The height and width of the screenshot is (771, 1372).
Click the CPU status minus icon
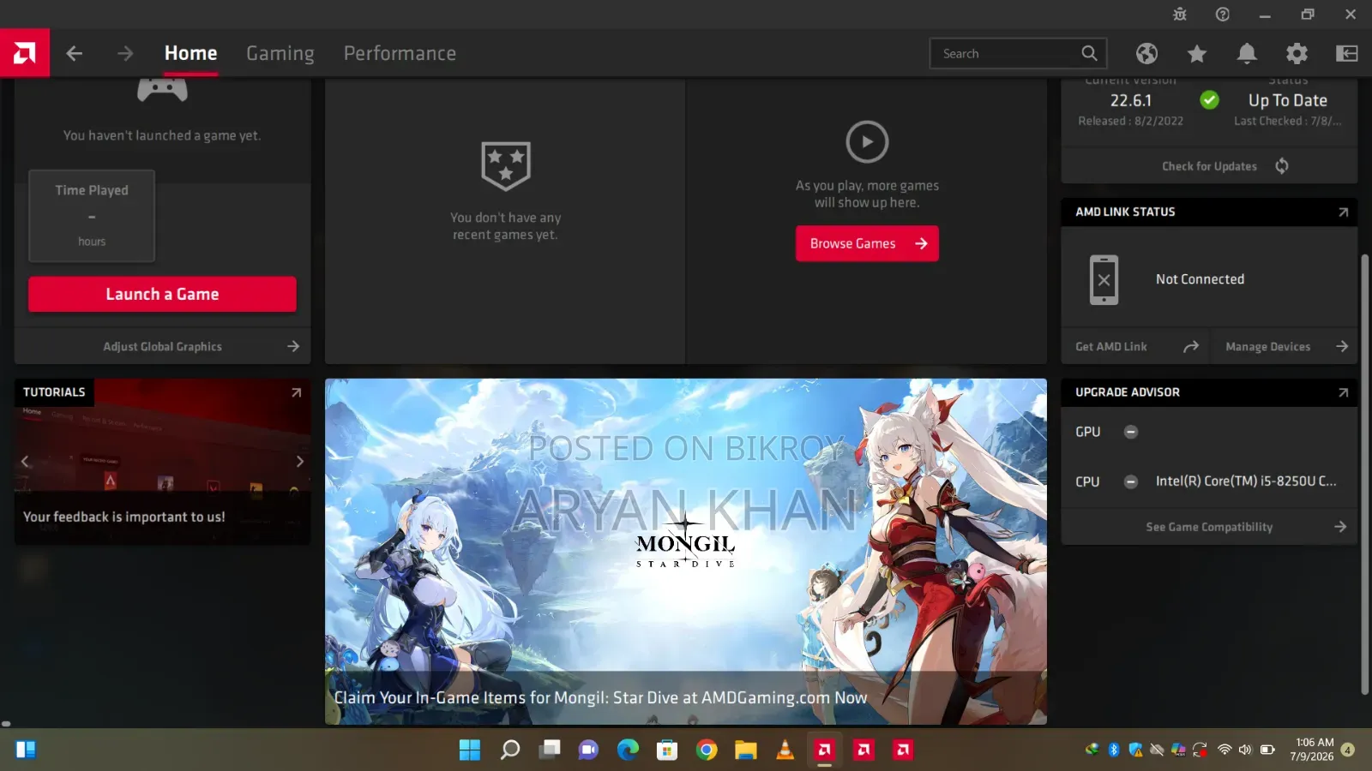click(x=1131, y=481)
